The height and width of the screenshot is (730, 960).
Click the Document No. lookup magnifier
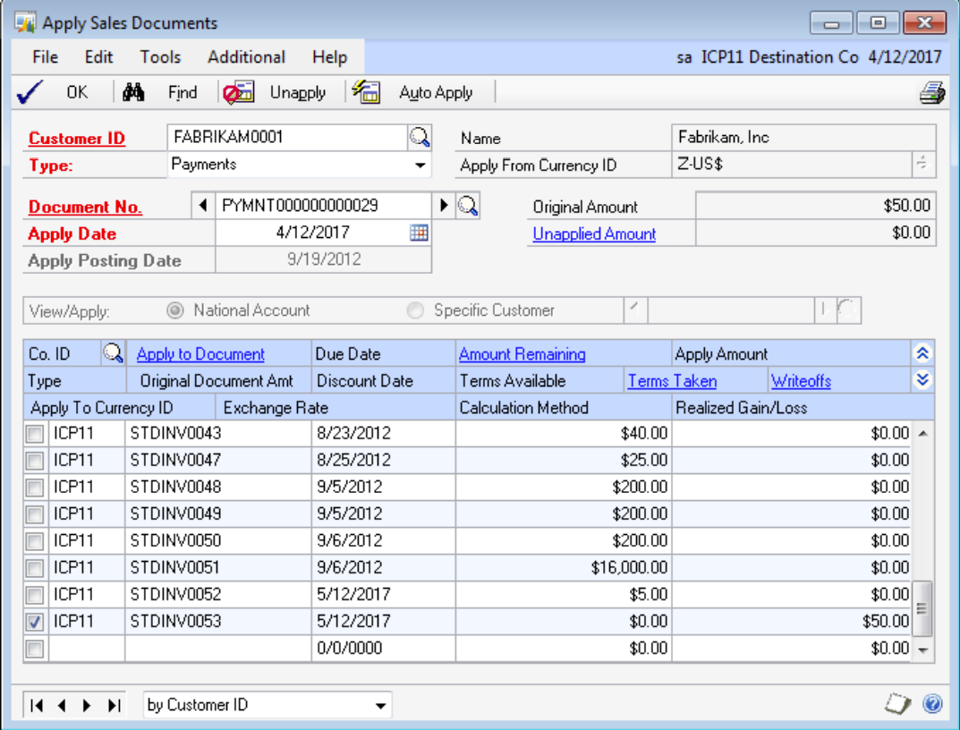pos(468,206)
